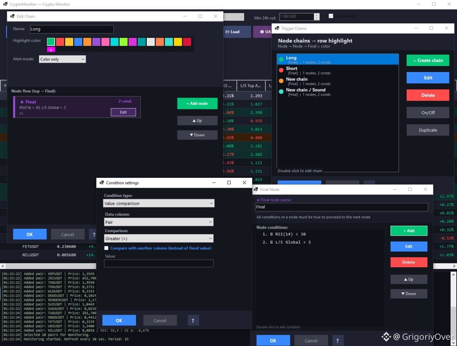Click the table's horizontal scrollbar right arrow
The height and width of the screenshot is (346, 457).
coord(455,266)
